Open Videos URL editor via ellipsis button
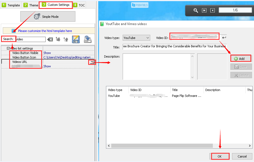The width and height of the screenshot is (254, 162). 92,62
